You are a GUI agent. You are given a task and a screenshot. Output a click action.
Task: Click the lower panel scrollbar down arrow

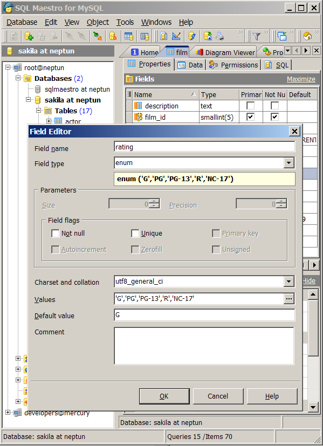tap(313, 407)
